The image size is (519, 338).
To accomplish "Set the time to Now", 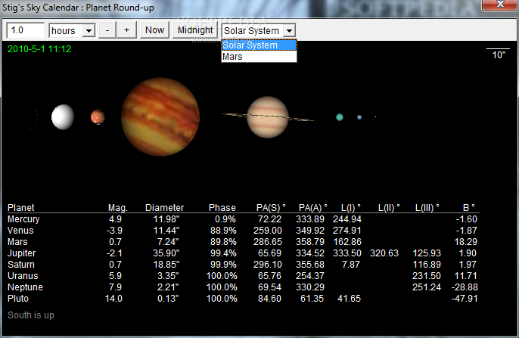I will pyautogui.click(x=154, y=30).
